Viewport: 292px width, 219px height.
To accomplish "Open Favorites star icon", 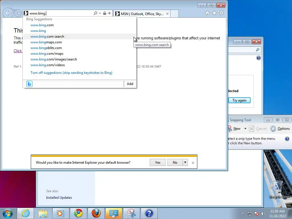I will (x=214, y=13).
